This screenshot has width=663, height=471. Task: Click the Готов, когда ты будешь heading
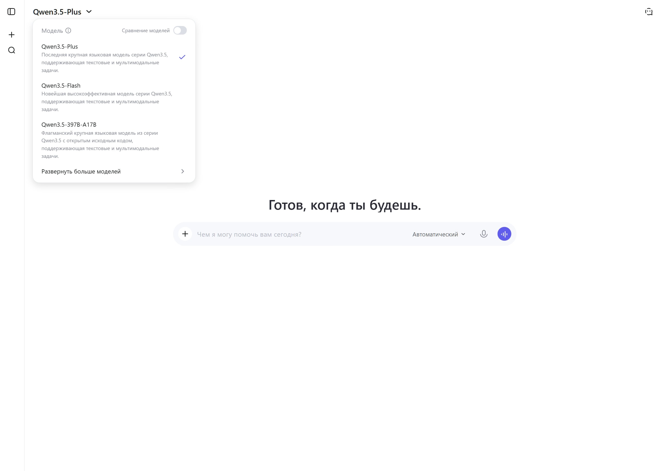click(x=345, y=205)
